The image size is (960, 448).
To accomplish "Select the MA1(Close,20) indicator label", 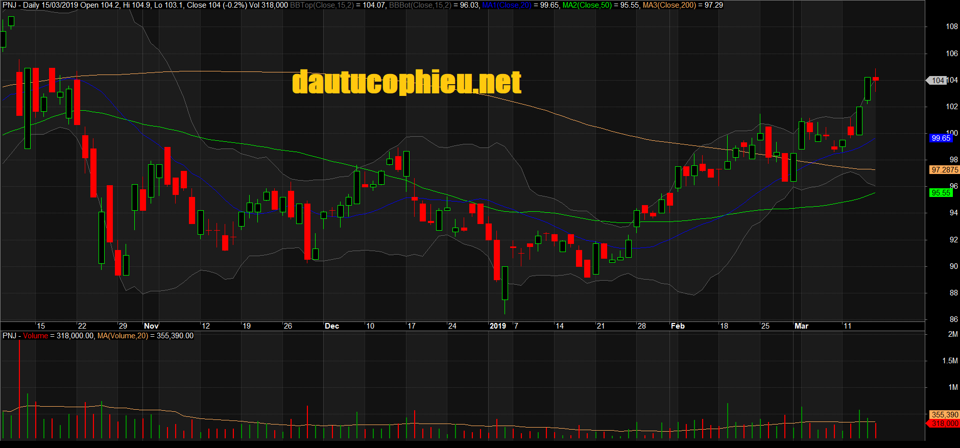I will coord(507,5).
